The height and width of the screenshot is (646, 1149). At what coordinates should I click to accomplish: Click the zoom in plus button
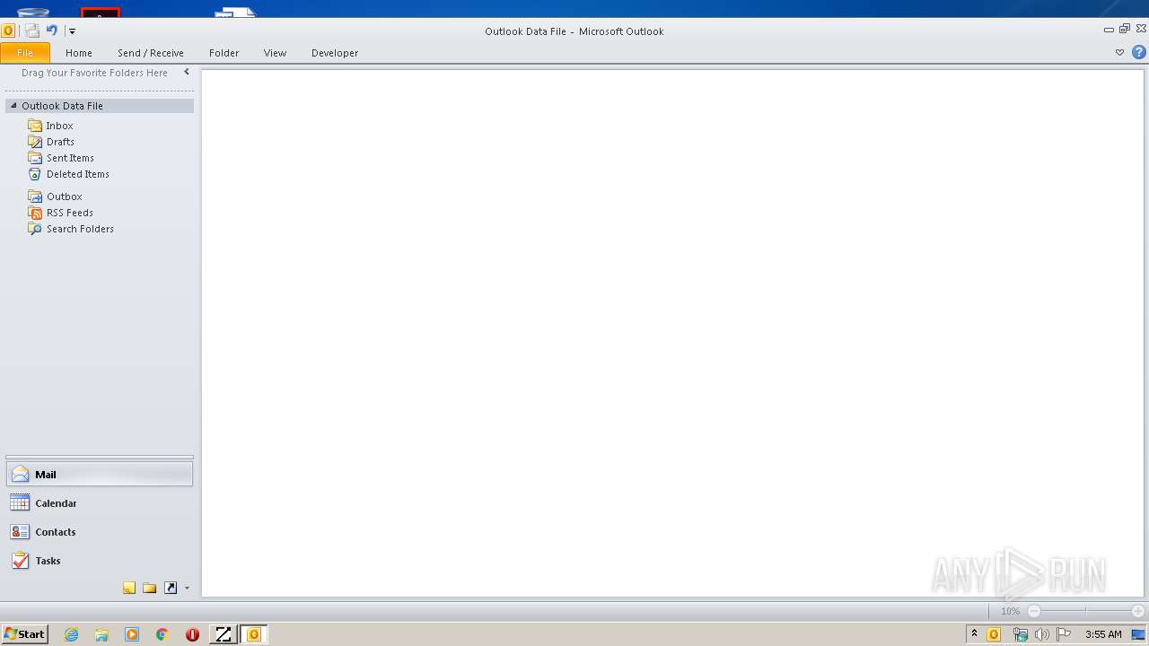1137,611
